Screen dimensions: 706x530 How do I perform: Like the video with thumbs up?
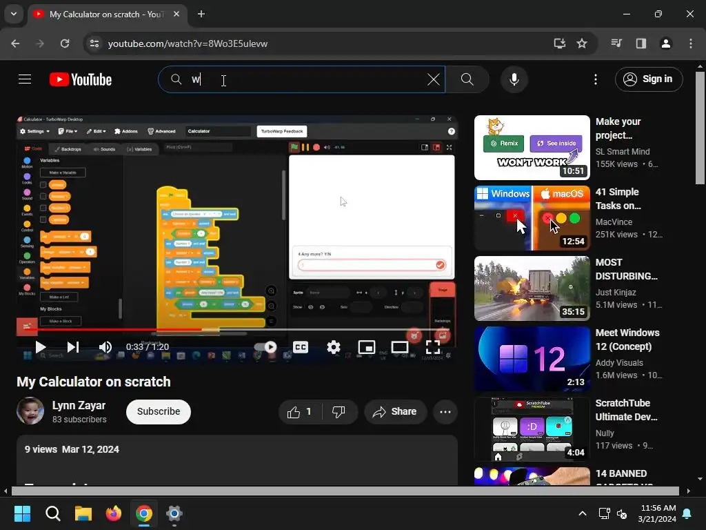coord(299,411)
